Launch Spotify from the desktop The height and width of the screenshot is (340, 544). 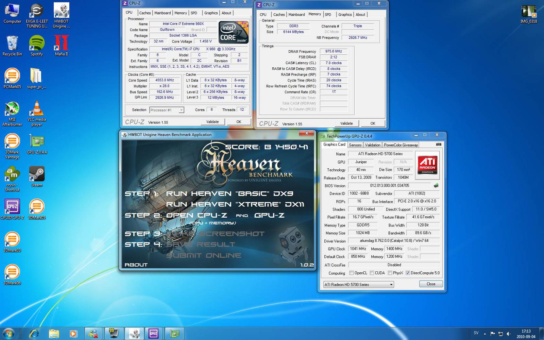tap(37, 46)
